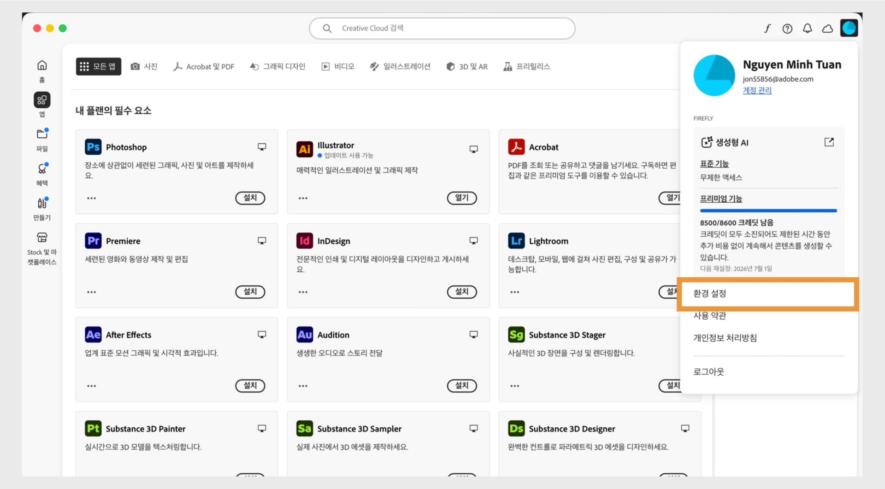
Task: Open more options on Audition card
Action: 303,386
